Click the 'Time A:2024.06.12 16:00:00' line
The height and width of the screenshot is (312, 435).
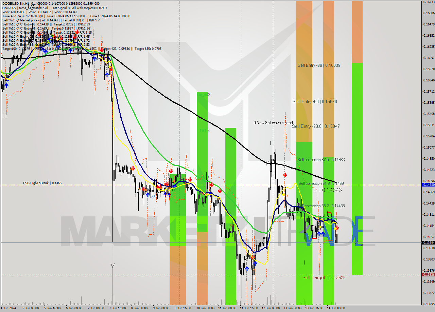pyautogui.click(x=22, y=16)
